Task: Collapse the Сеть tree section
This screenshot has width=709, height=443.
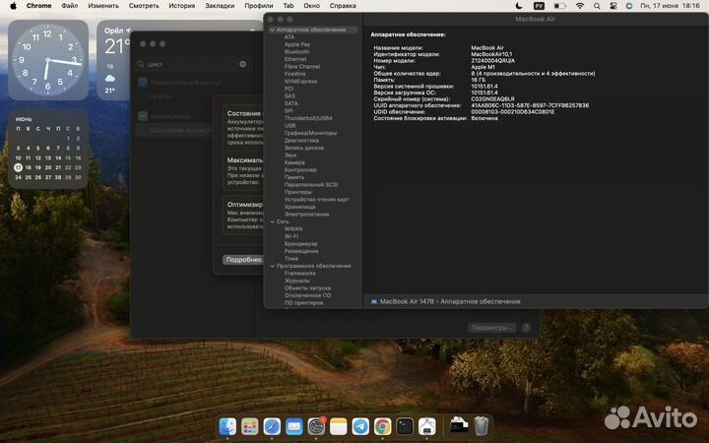Action: tap(272, 221)
